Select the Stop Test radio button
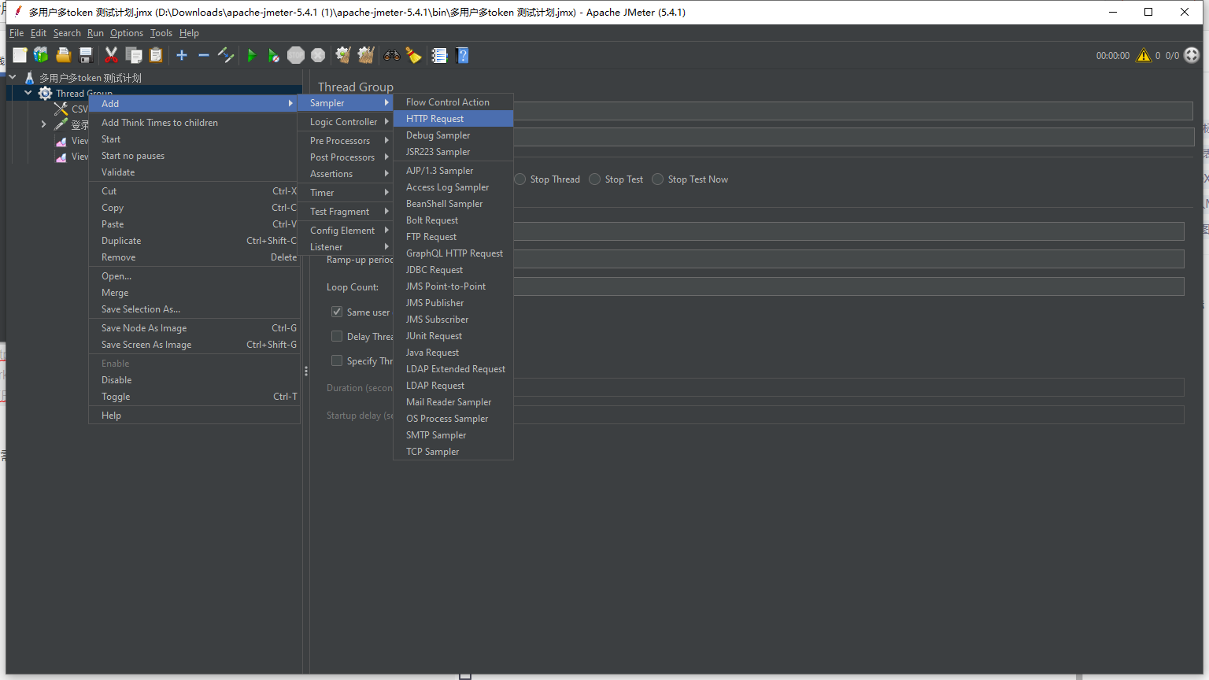Image resolution: width=1209 pixels, height=680 pixels. coord(595,179)
